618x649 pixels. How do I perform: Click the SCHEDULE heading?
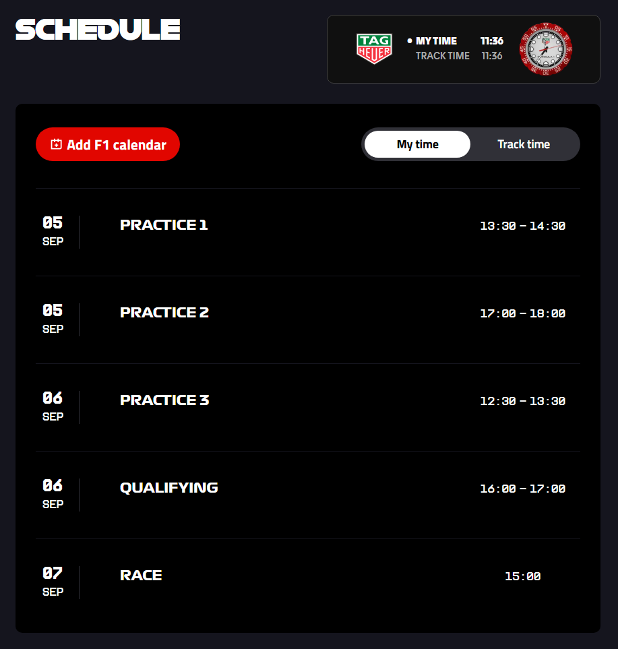[98, 30]
